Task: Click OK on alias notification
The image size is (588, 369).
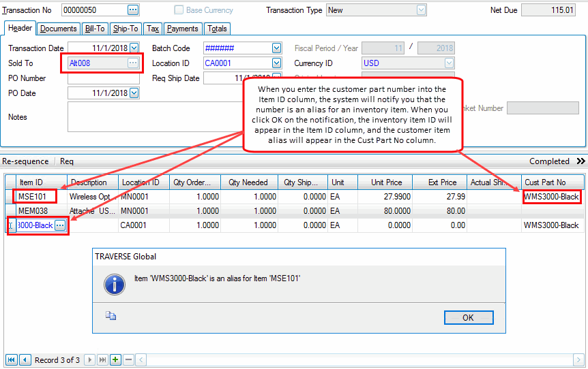Action: (x=468, y=317)
